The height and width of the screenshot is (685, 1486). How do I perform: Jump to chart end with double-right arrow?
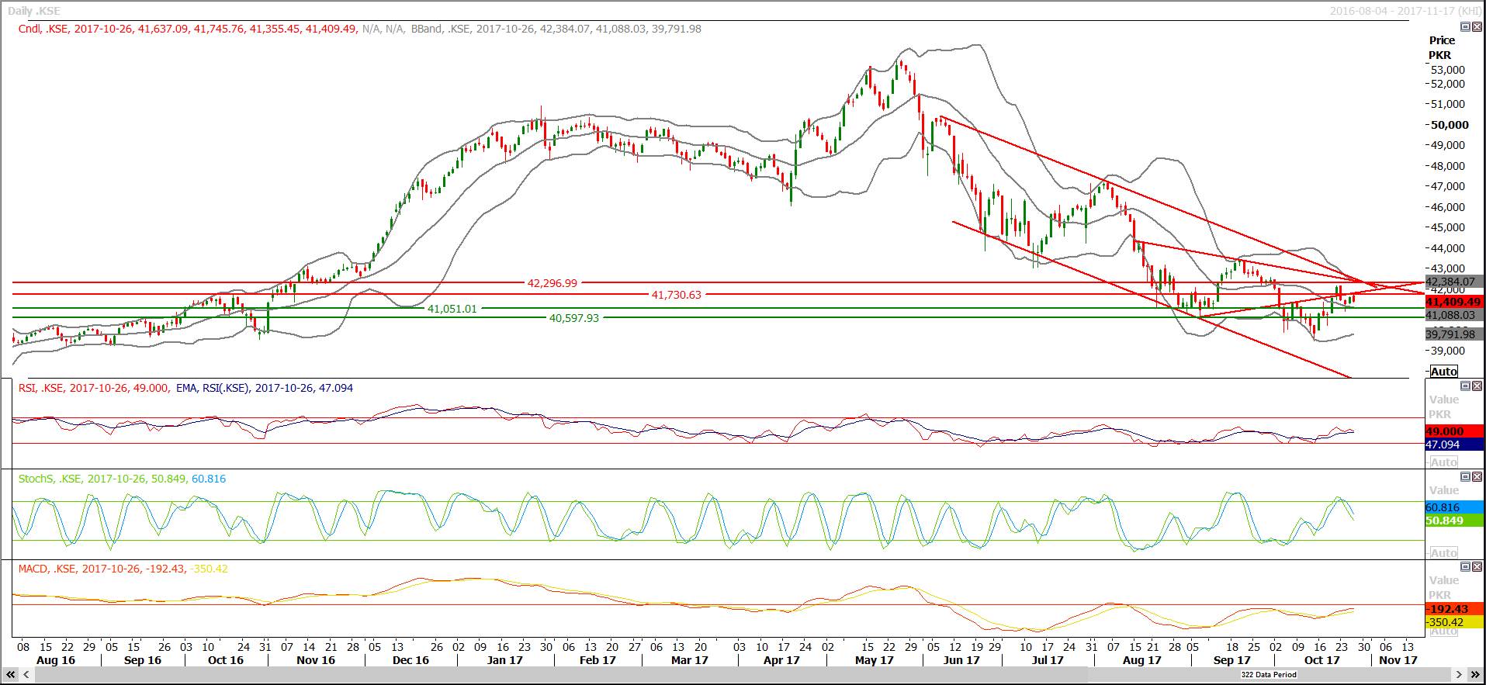tap(1475, 675)
